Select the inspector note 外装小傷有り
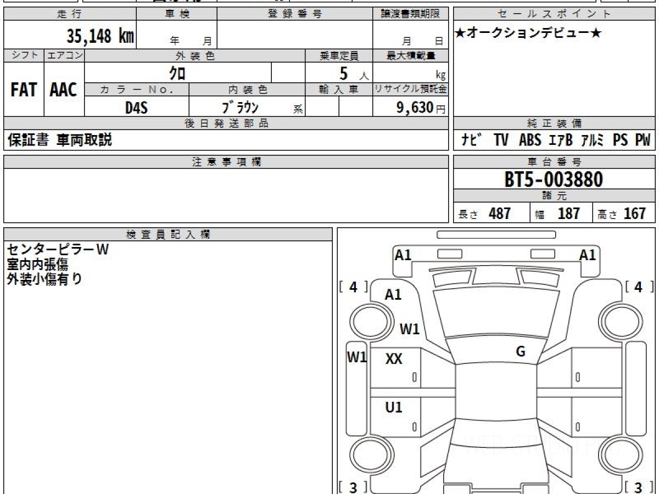Image resolution: width=659 pixels, height=494 pixels. 44,279
